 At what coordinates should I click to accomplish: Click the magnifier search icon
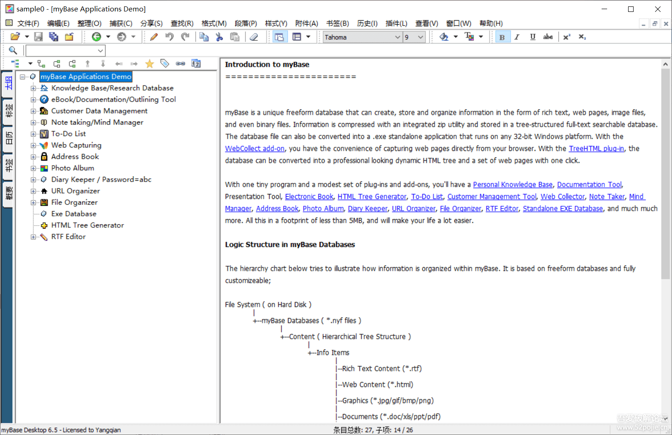pyautogui.click(x=13, y=50)
